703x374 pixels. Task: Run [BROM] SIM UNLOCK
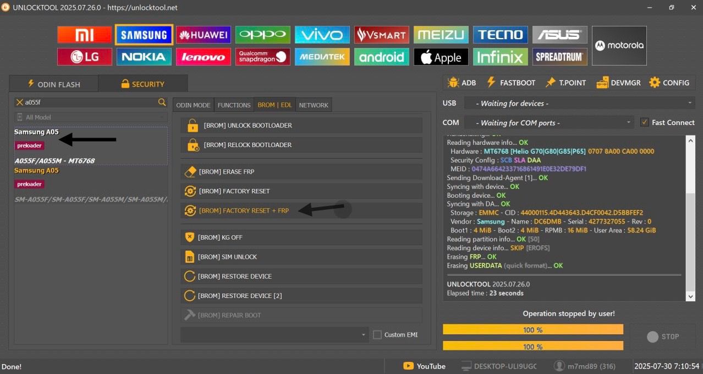(301, 257)
